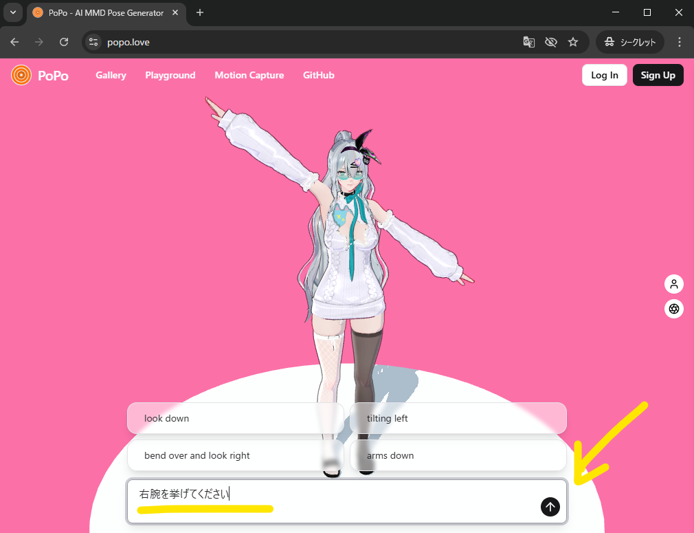Bookmark this page with the star icon
Viewport: 694px width, 533px height.
[x=573, y=42]
